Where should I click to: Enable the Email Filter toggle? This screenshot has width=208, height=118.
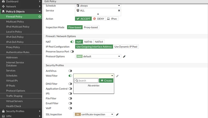coord(70,103)
